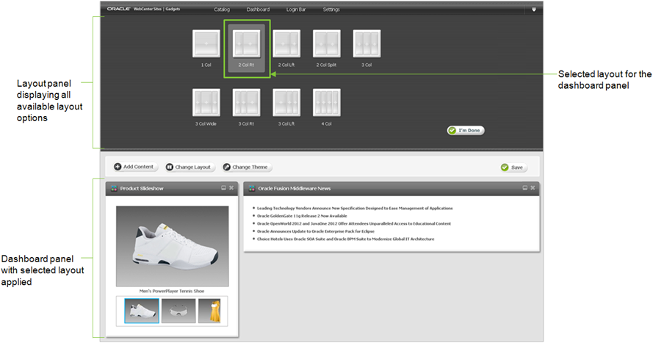Close the Product Slideshow gadget
The image size is (653, 343).
tap(231, 188)
